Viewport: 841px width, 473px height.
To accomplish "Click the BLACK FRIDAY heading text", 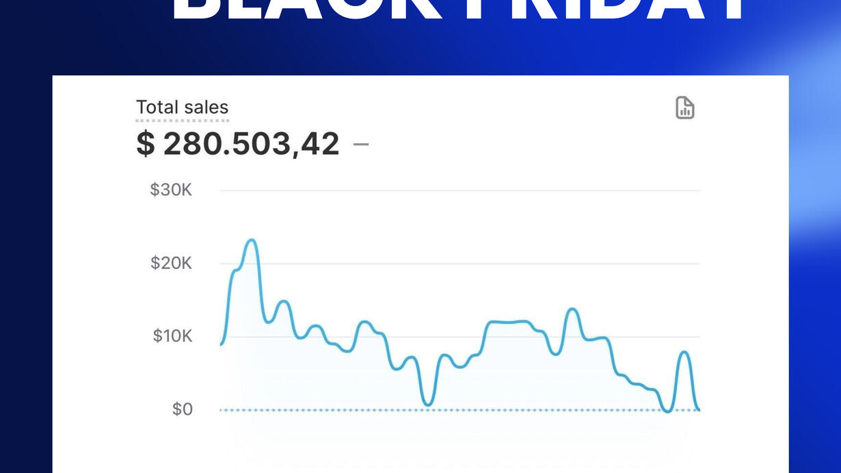I will coord(458,10).
